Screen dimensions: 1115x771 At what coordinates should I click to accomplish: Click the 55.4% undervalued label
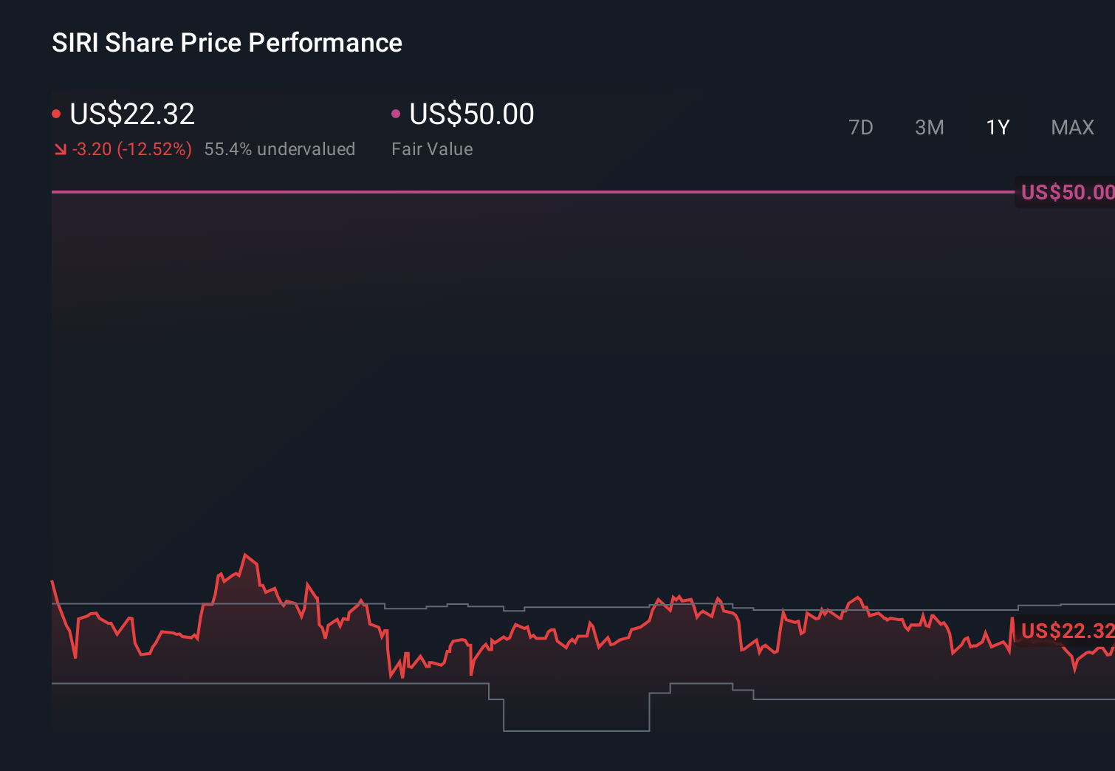pos(280,148)
